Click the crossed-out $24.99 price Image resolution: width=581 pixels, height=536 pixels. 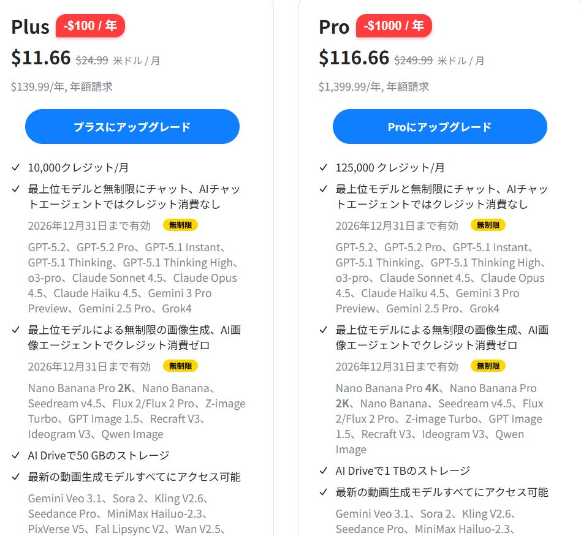click(92, 60)
